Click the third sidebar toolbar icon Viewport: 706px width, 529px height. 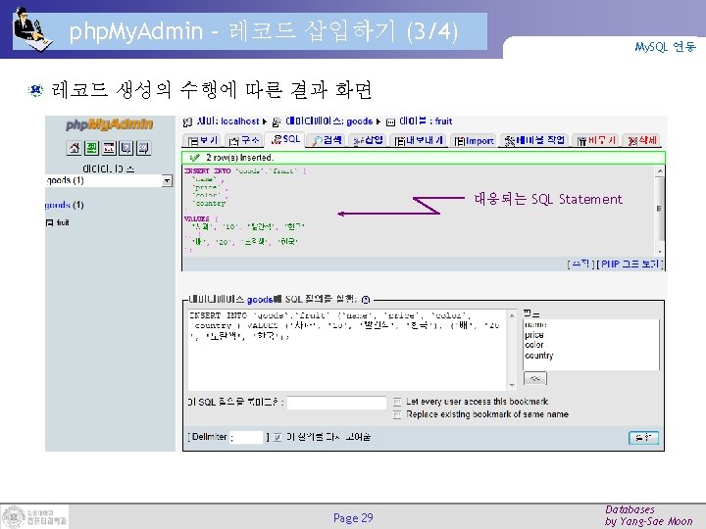pyautogui.click(x=109, y=148)
